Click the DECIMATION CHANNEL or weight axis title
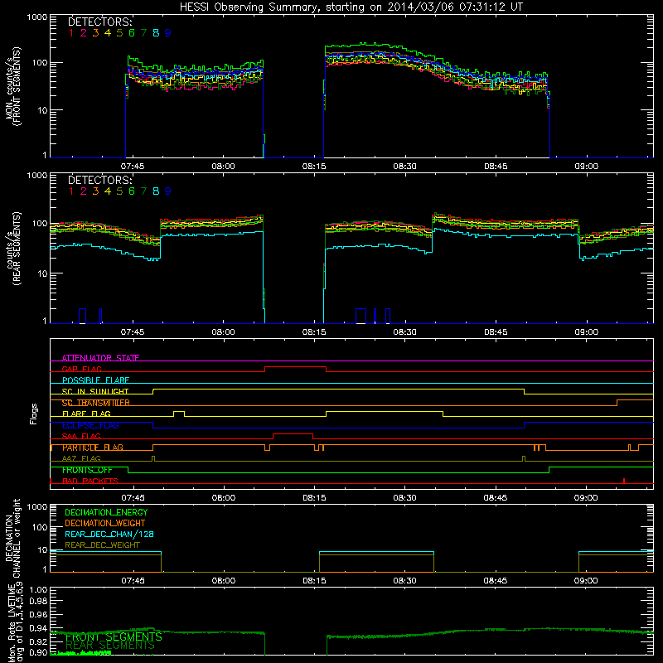 coord(13,538)
